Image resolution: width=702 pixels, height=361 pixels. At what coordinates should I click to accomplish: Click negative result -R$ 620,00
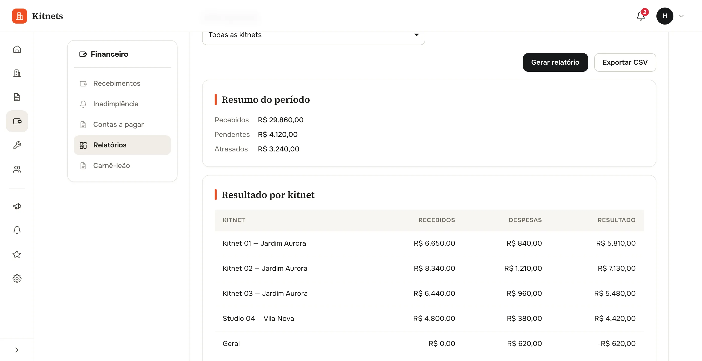coord(616,343)
